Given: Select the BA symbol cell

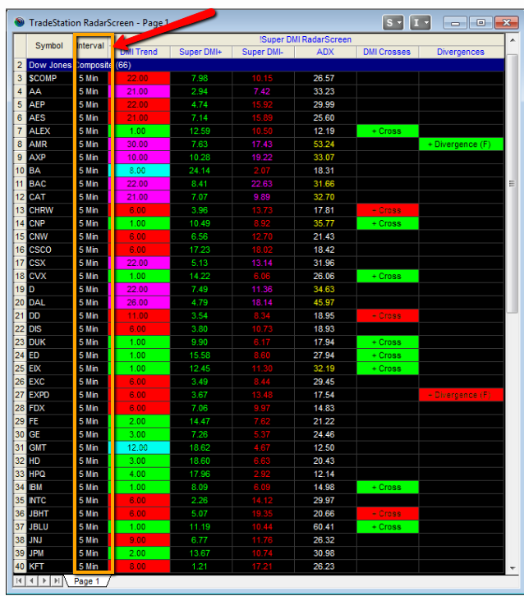Looking at the screenshot, I should 49,171.
